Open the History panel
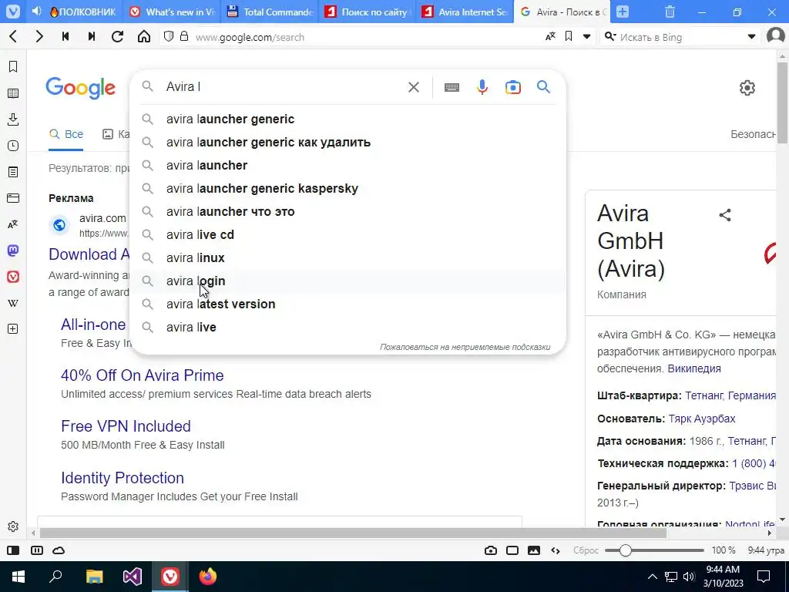The width and height of the screenshot is (789, 592). [13, 146]
